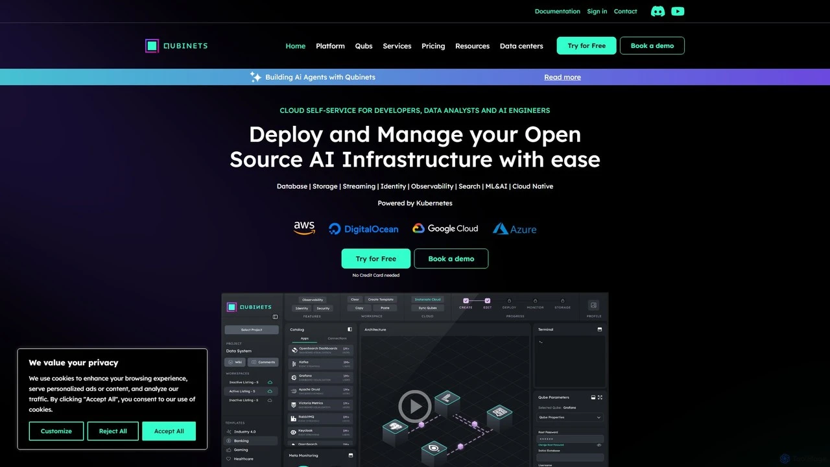Viewport: 830px width, 467px height.
Task: Click the DigitalOcean logo
Action: [x=364, y=229]
